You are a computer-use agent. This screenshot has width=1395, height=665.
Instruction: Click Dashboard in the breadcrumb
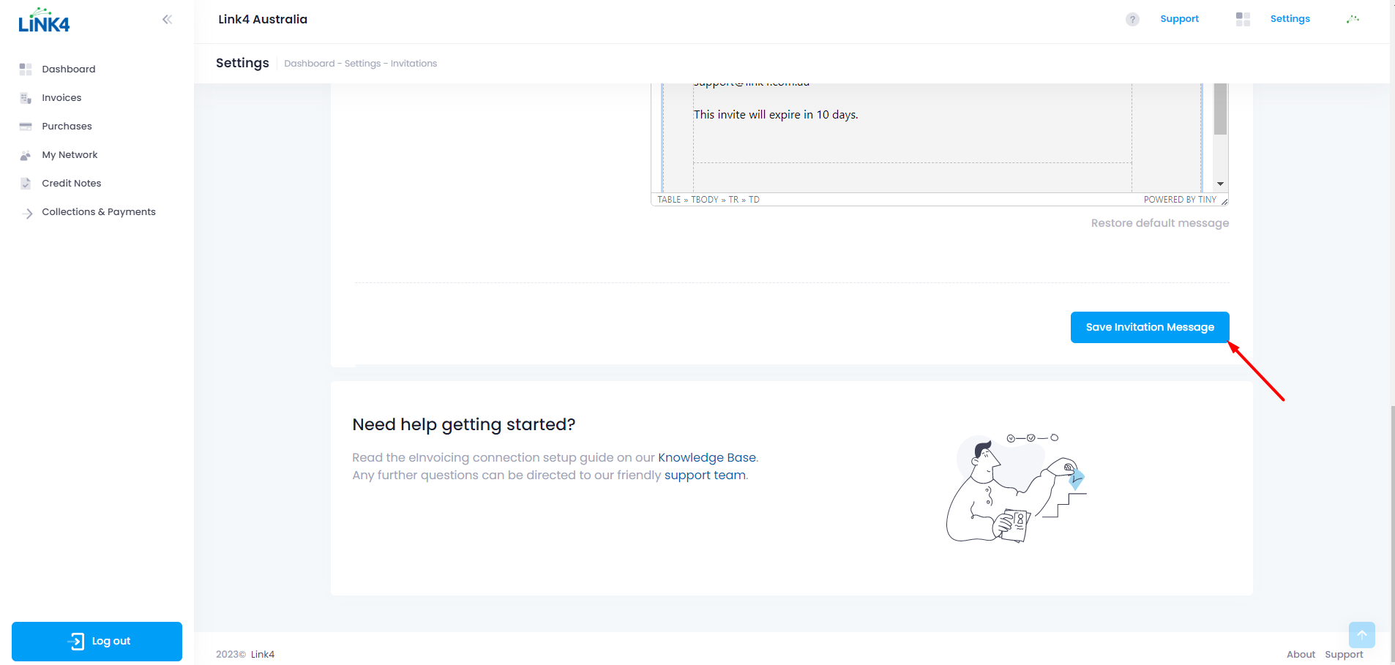pyautogui.click(x=309, y=64)
